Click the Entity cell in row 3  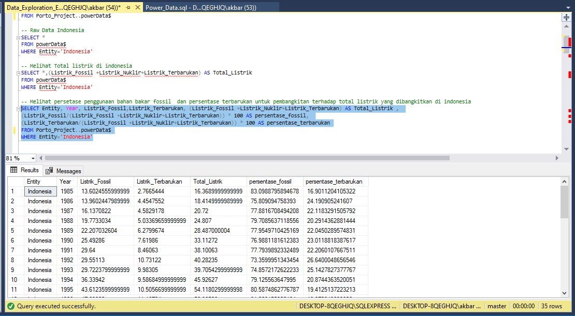[x=40, y=211]
